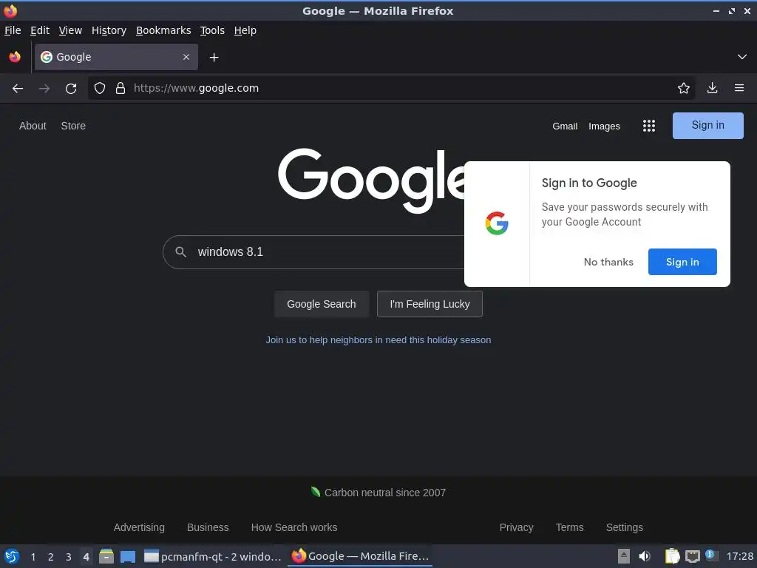Image resolution: width=757 pixels, height=568 pixels.
Task: Open Business footer link
Action: click(208, 527)
